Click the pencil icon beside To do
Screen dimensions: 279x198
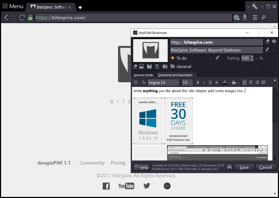218,58
